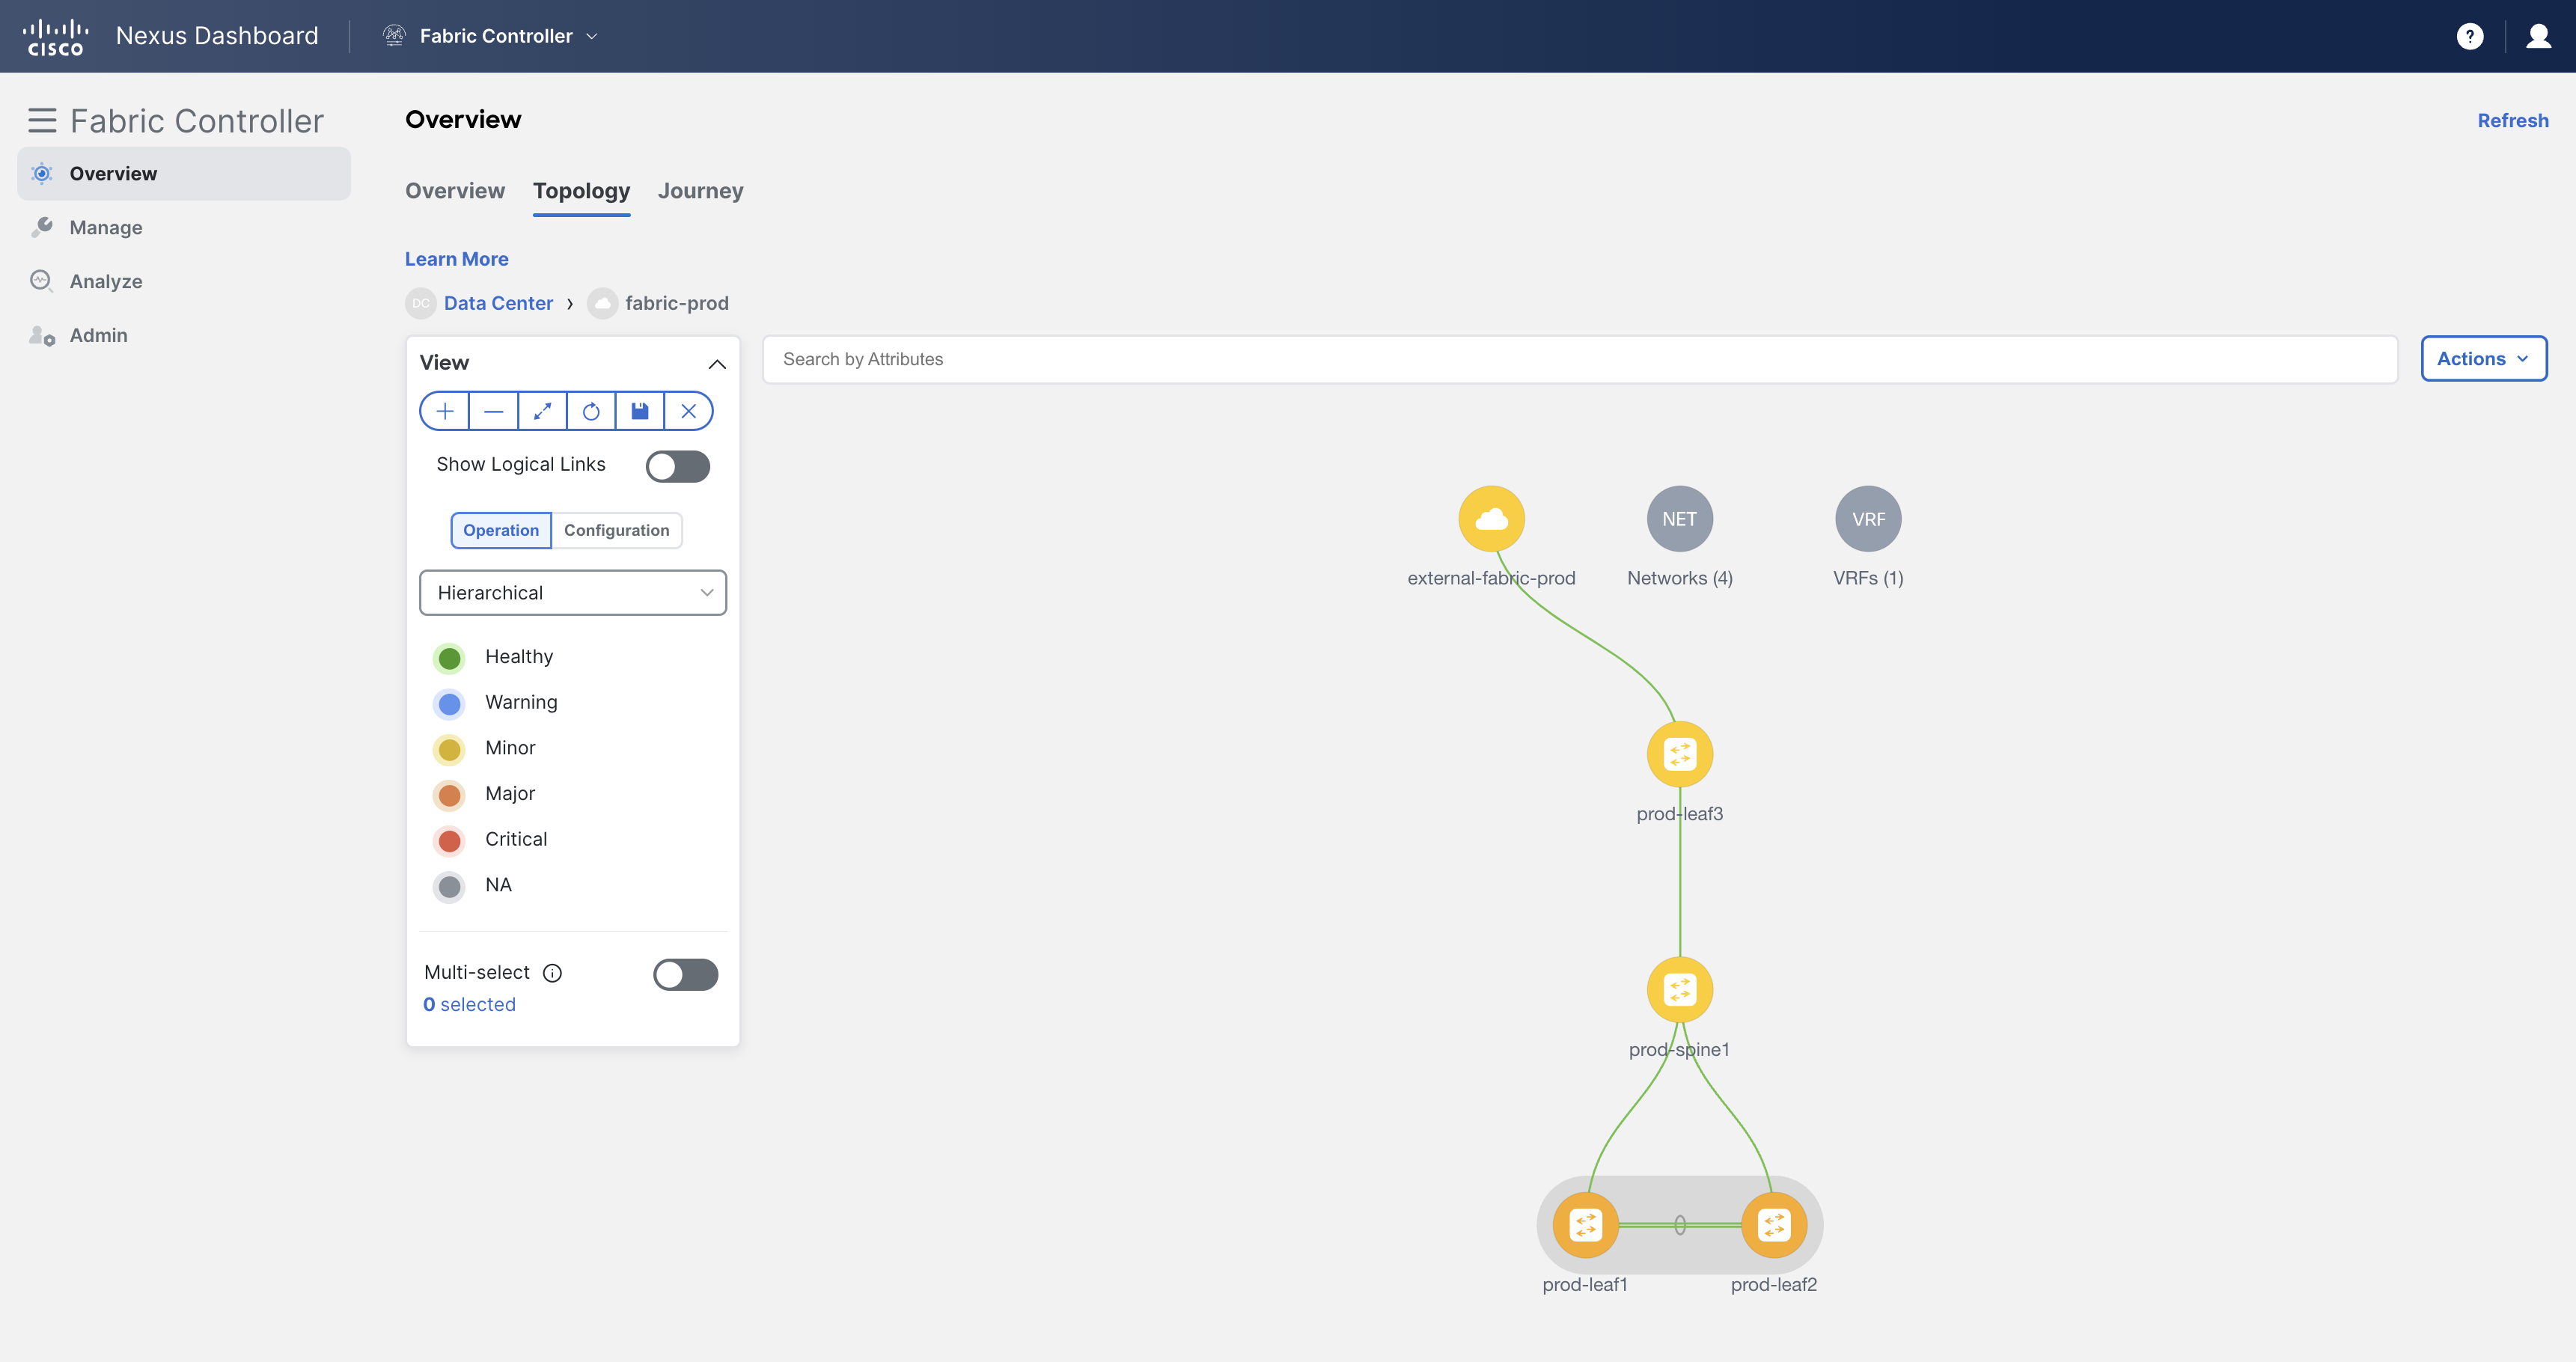Screen dimensions: 2576x1362
Task: Click the Critical red legend swatch
Action: pos(449,841)
